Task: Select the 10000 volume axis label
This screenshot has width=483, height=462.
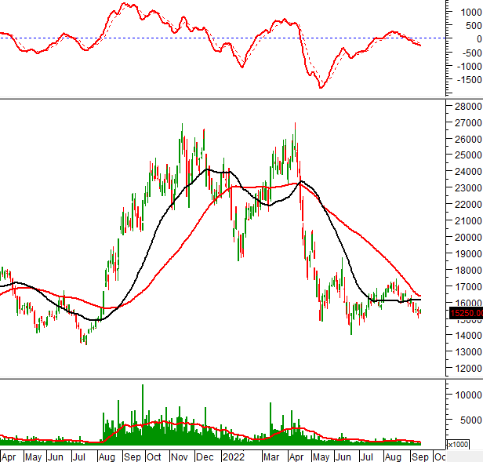Action: (x=467, y=395)
